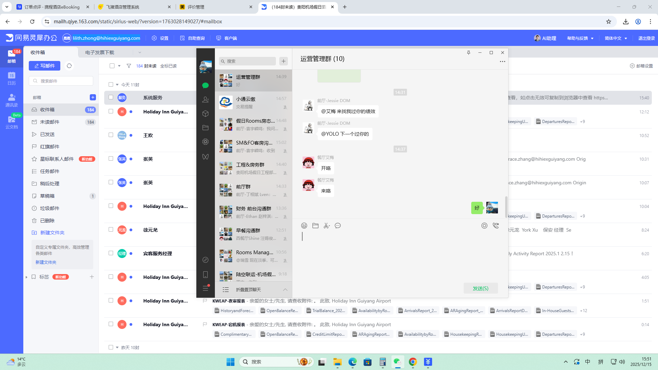Screen dimensions: 658x370
Task: Open the 未读邮件 folder
Action: [x=50, y=122]
